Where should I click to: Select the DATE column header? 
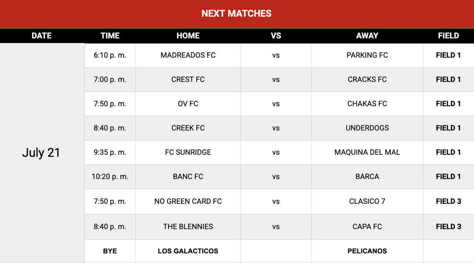pyautogui.click(x=42, y=36)
